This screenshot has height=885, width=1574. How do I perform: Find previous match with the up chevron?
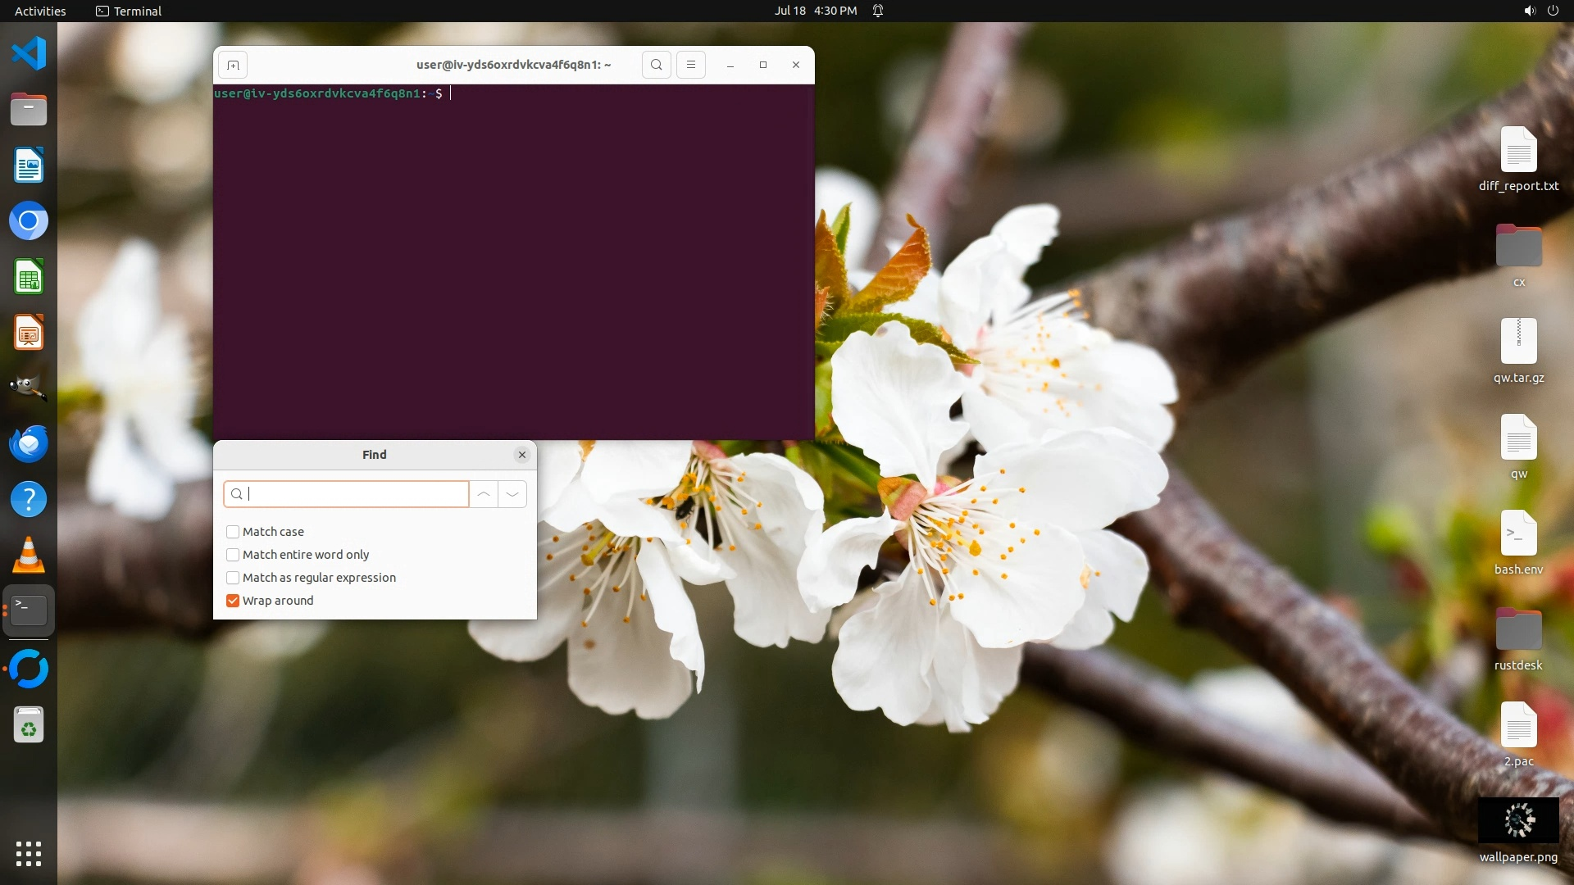[x=484, y=494]
